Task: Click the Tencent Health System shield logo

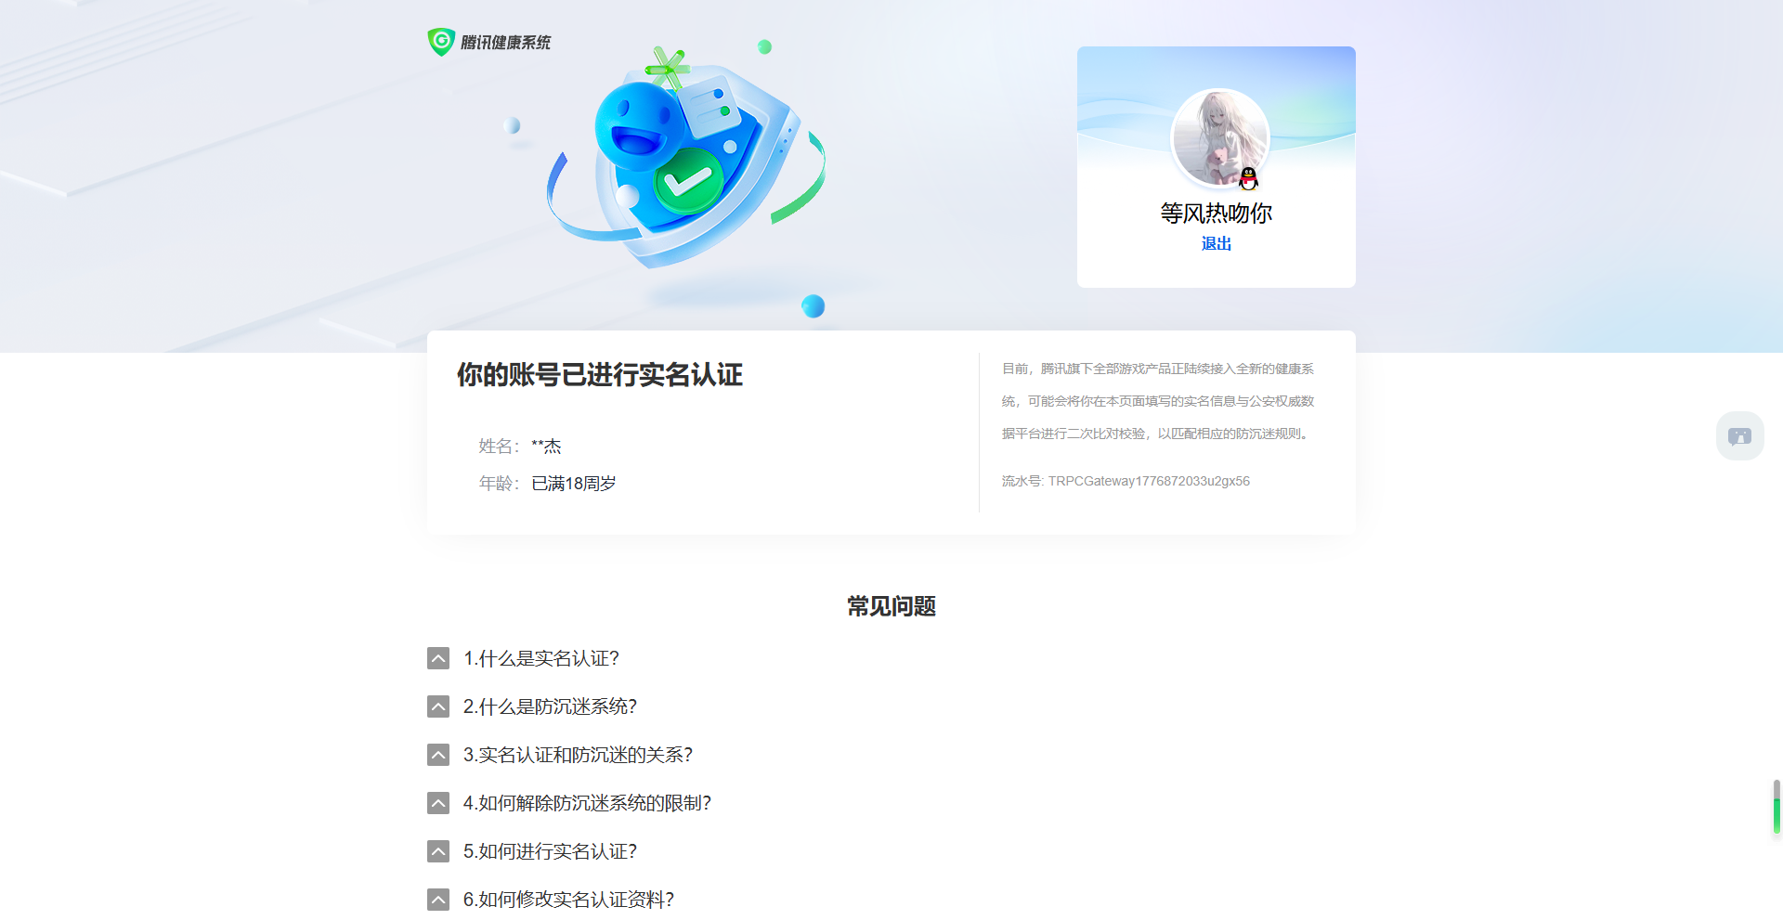Action: coord(441,42)
